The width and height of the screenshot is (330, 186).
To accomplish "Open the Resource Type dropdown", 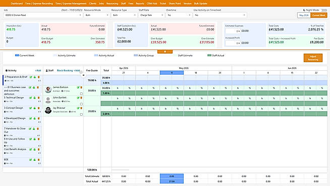I will (124, 15).
